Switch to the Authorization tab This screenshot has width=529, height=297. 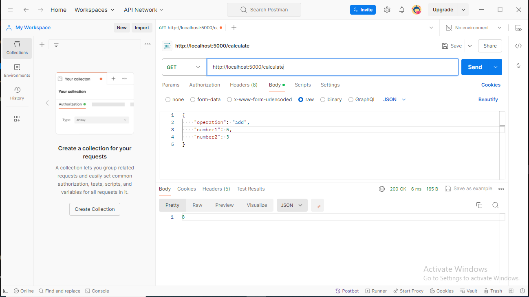click(205, 85)
